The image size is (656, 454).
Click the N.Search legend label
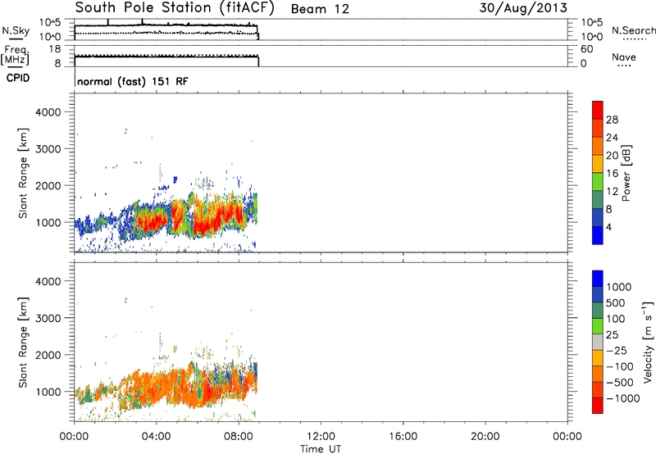tap(633, 30)
